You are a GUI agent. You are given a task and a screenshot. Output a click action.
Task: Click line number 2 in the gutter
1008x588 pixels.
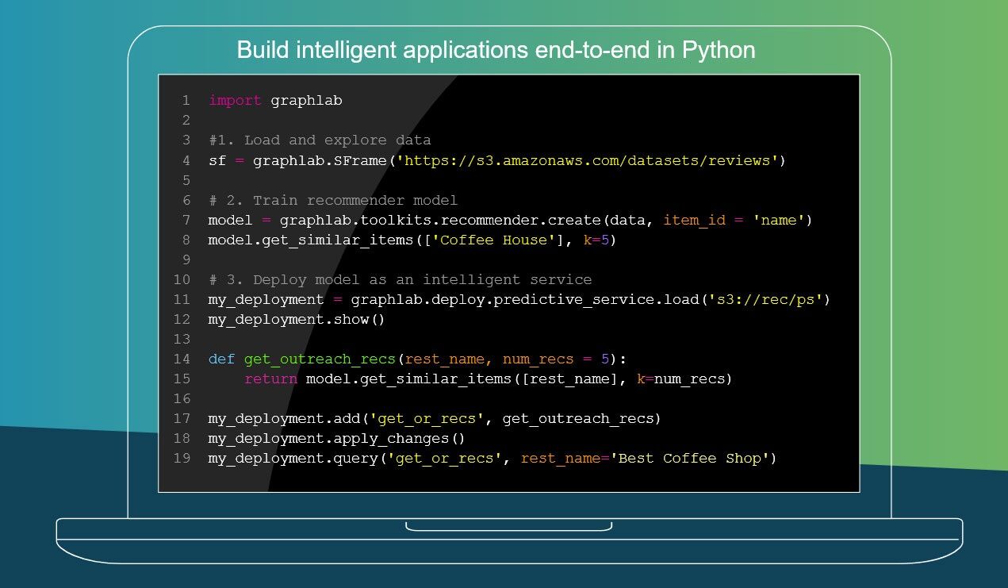point(186,121)
